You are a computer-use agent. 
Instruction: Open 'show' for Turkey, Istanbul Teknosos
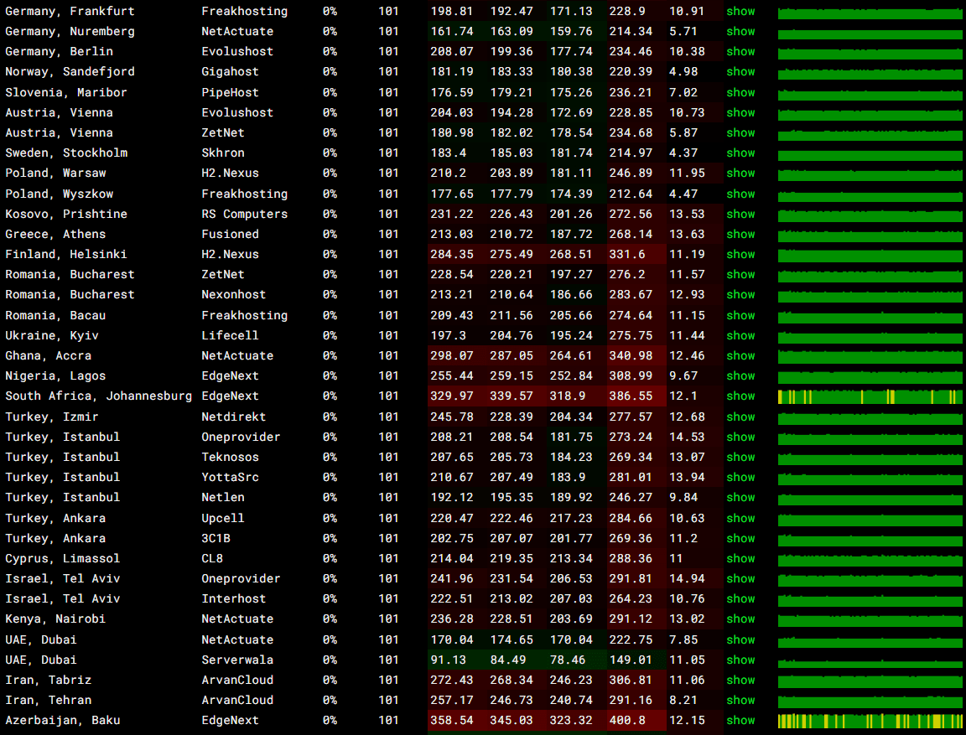pos(740,458)
